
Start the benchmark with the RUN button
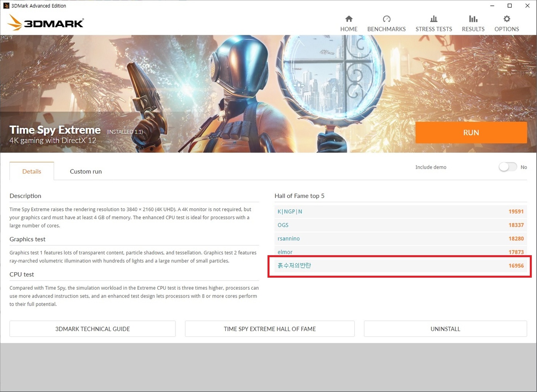471,132
